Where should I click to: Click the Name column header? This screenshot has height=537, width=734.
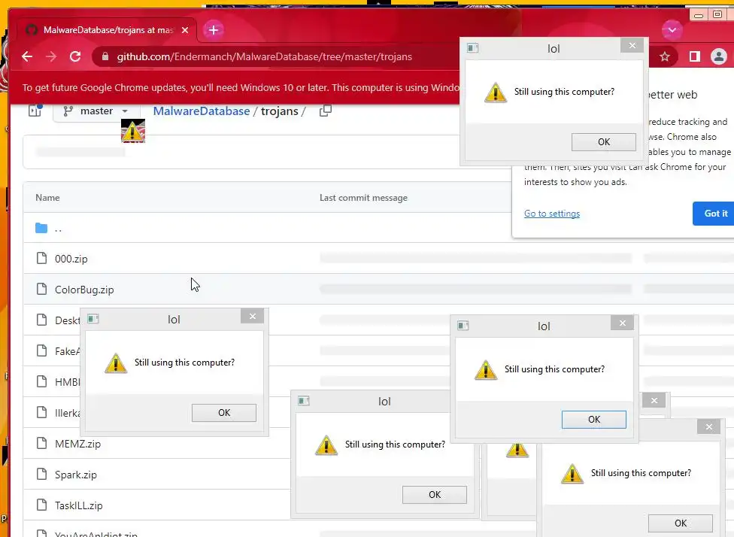pos(47,198)
